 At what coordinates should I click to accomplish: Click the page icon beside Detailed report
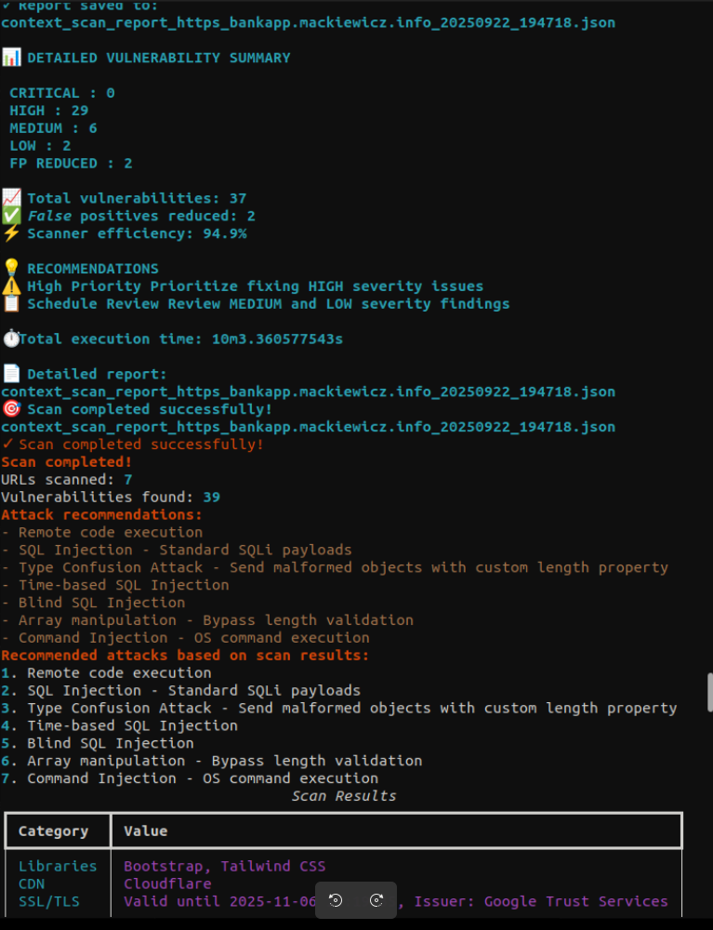[11, 374]
